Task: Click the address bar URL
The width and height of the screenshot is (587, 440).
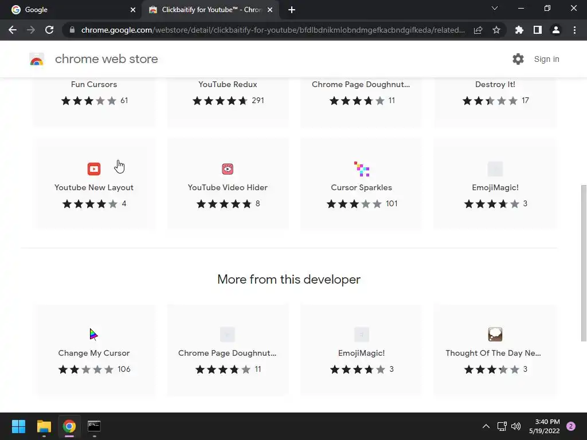Action: click(x=273, y=30)
